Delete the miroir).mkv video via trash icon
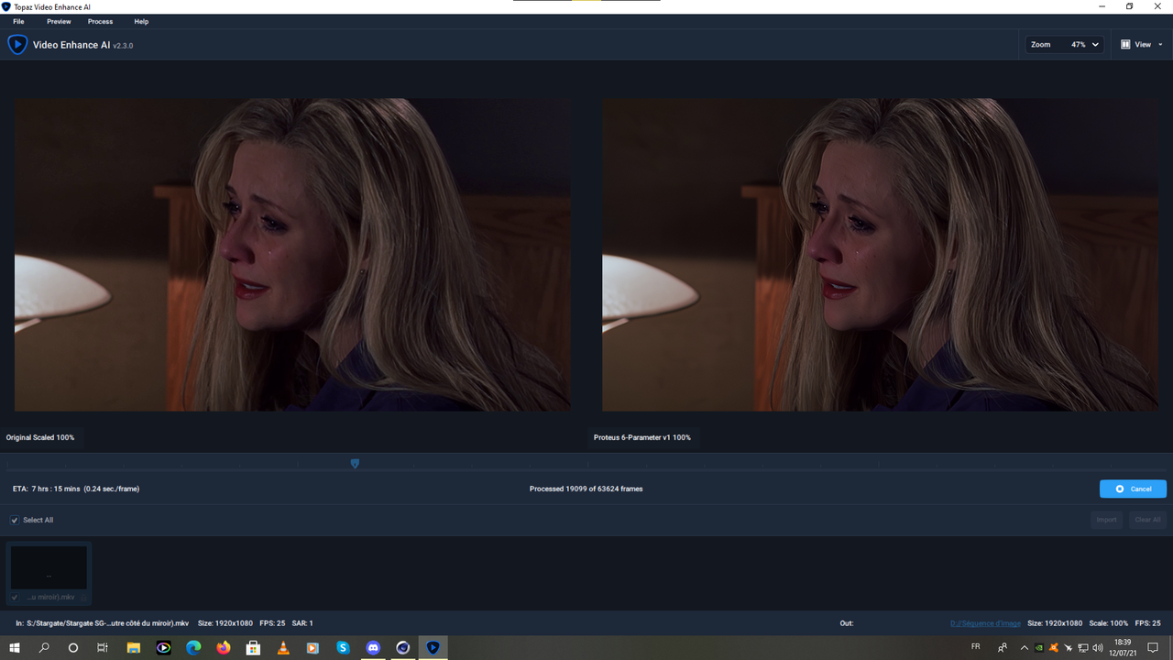This screenshot has height=660, width=1173. tap(83, 598)
